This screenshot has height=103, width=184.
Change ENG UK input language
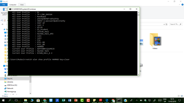(x=165, y=100)
